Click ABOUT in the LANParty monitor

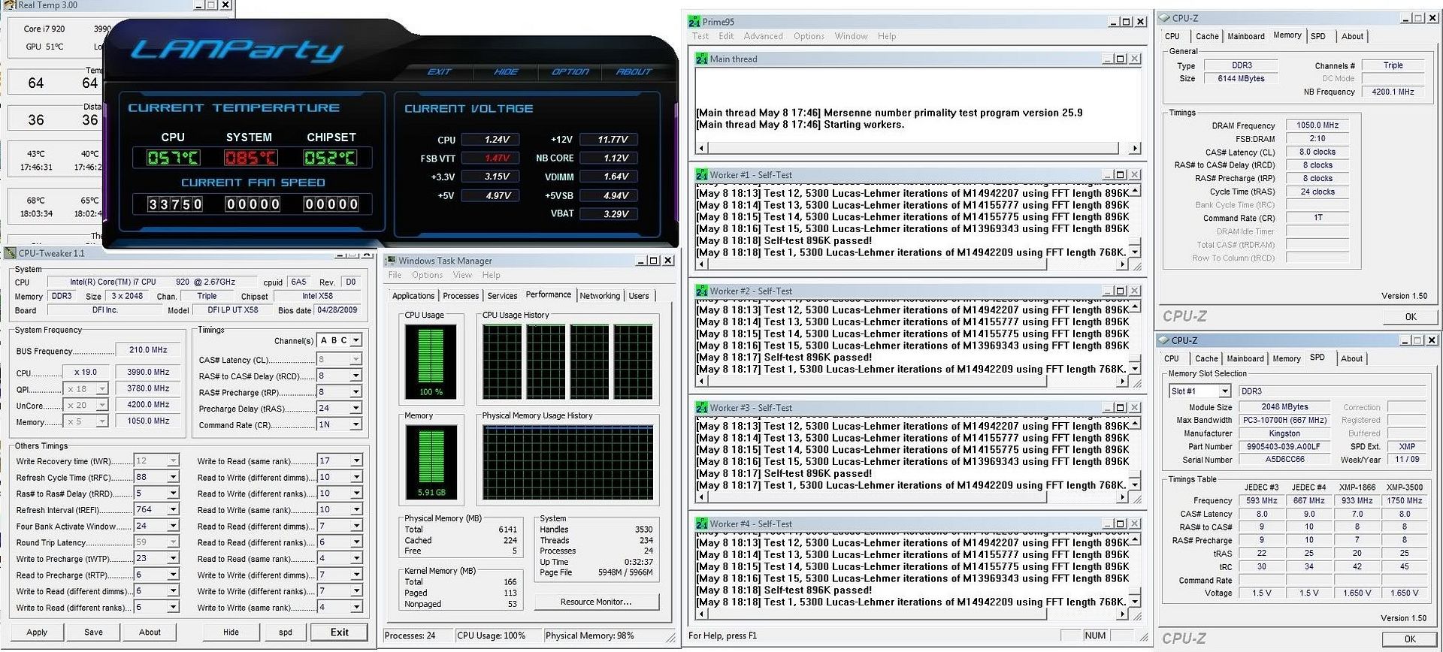pyautogui.click(x=634, y=71)
